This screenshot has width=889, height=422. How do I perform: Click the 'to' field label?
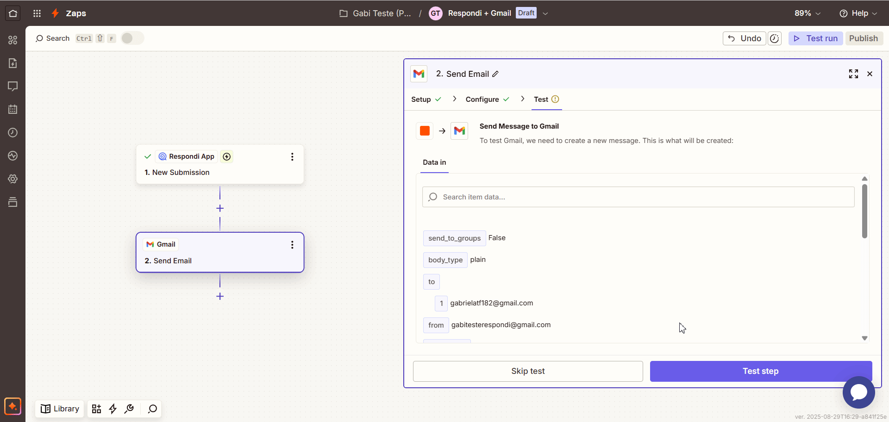tap(432, 282)
